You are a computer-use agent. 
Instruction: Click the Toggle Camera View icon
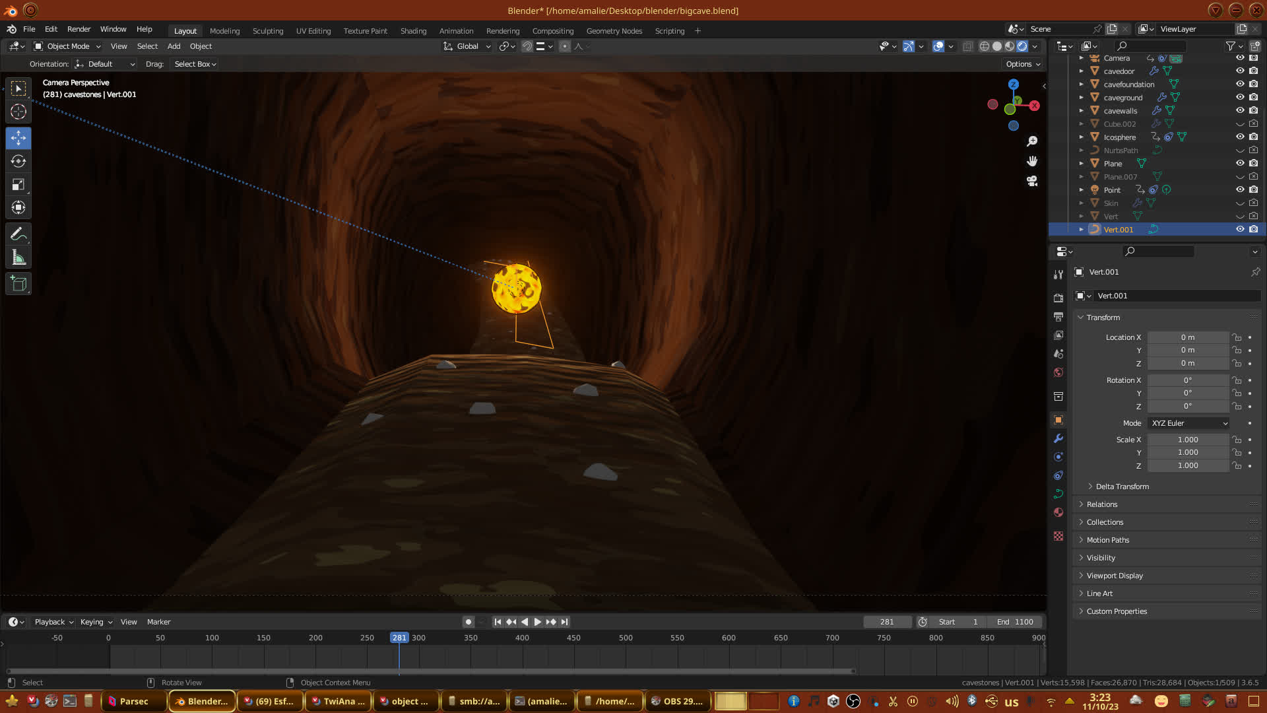tap(1032, 181)
